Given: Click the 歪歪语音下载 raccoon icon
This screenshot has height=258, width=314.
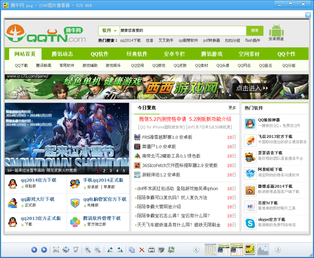Looking at the screenshot, I should pos(250,157).
